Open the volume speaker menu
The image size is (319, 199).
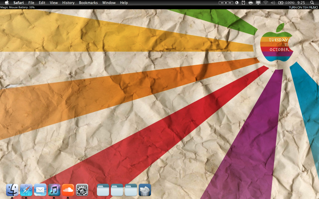(x=273, y=2)
